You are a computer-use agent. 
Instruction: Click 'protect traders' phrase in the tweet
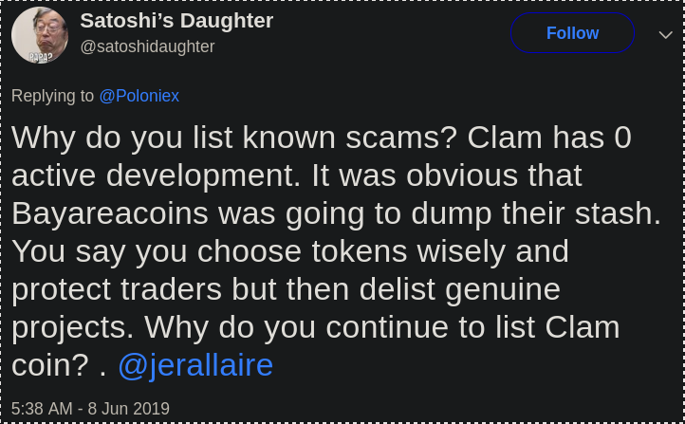pos(117,289)
